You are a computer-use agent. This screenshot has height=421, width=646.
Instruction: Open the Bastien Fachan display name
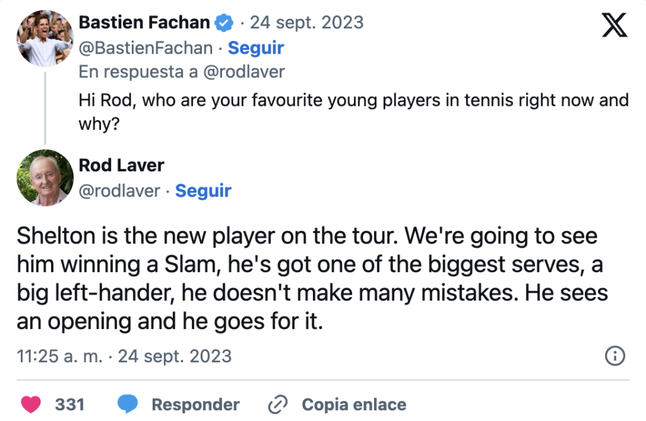(x=144, y=23)
